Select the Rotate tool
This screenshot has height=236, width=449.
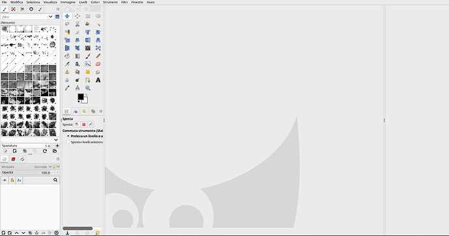98,32
